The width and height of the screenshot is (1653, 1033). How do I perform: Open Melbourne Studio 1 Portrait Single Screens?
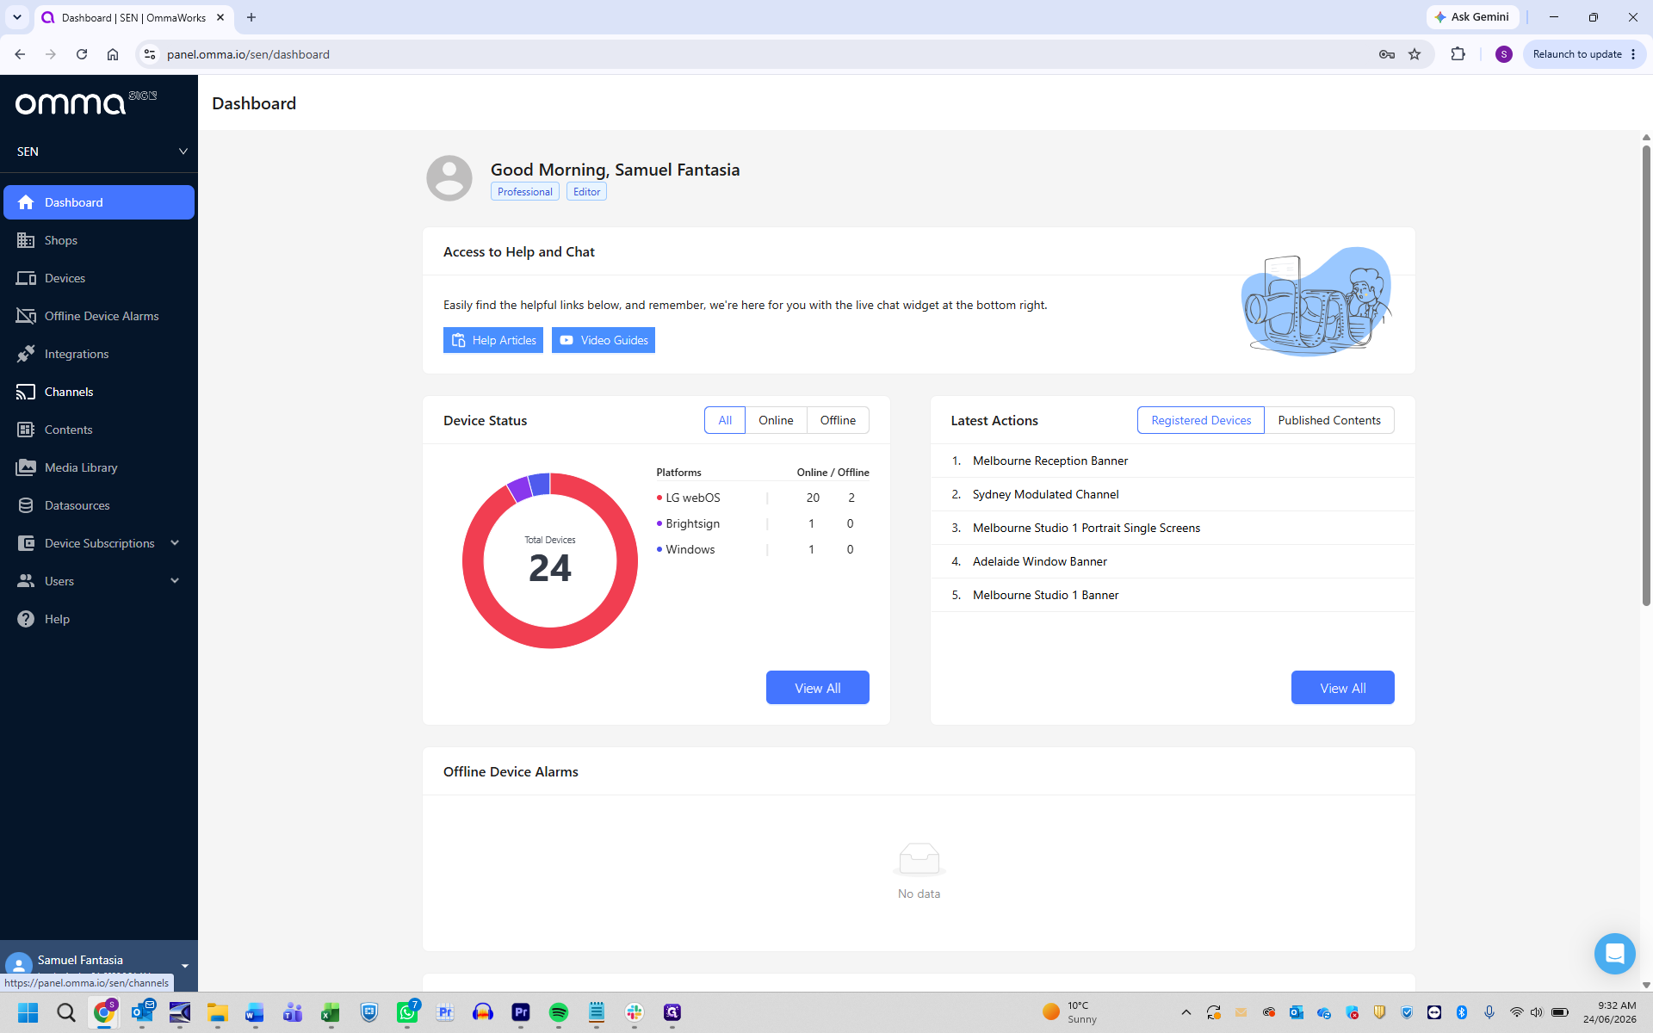pyautogui.click(x=1173, y=528)
